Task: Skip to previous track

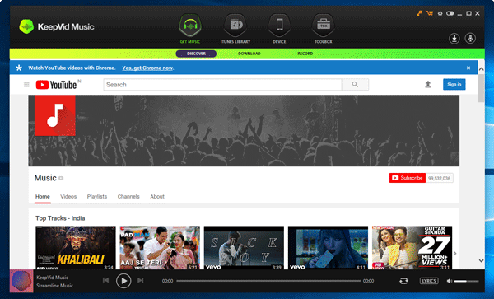Action: [106, 280]
